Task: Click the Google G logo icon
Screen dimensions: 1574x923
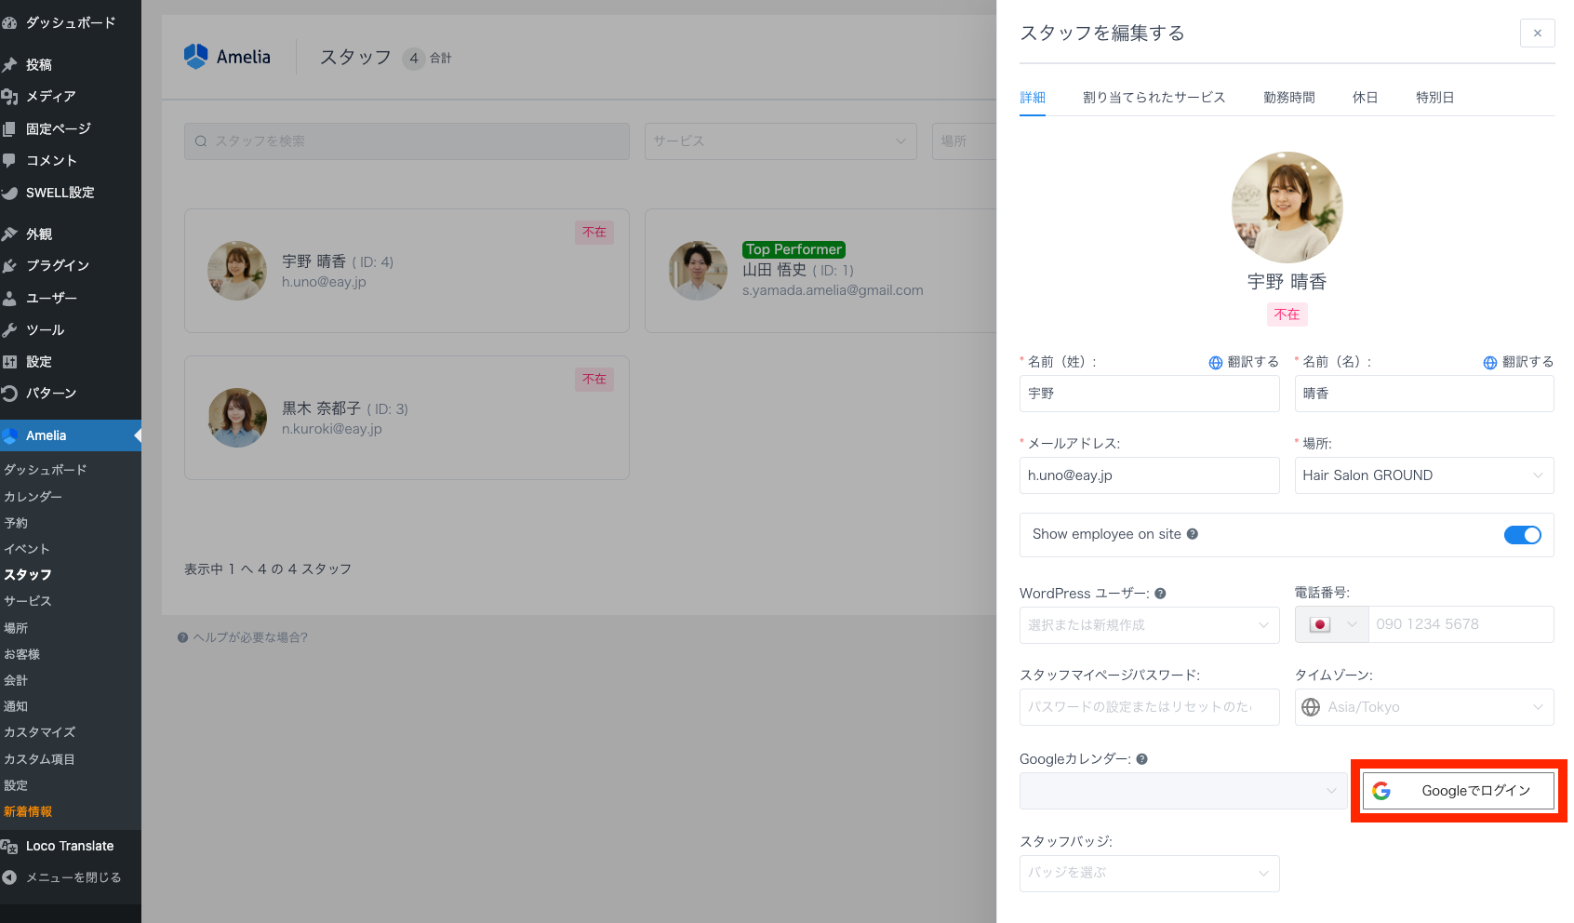Action: click(x=1381, y=791)
